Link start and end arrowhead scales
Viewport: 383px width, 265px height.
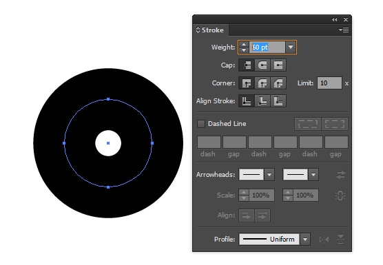point(340,195)
